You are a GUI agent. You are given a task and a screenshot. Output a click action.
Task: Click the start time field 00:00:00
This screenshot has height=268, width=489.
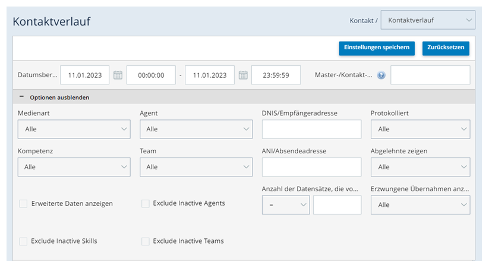coord(151,75)
